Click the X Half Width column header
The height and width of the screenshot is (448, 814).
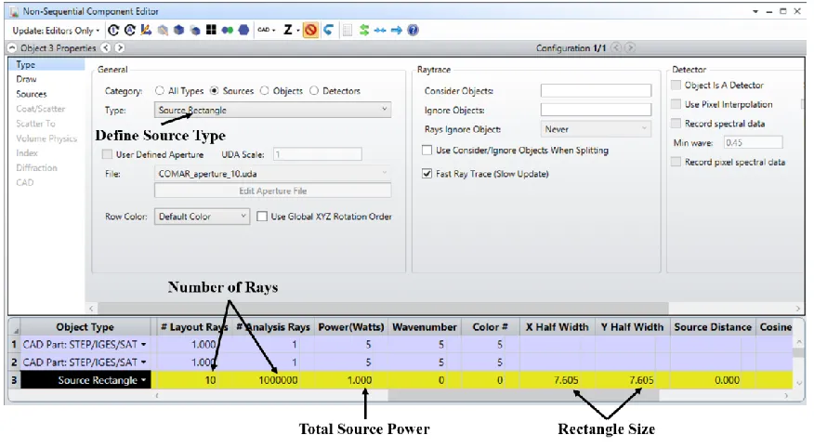tap(557, 327)
